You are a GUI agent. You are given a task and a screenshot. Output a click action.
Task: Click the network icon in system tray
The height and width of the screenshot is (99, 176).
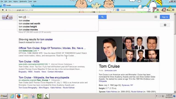(163, 96)
